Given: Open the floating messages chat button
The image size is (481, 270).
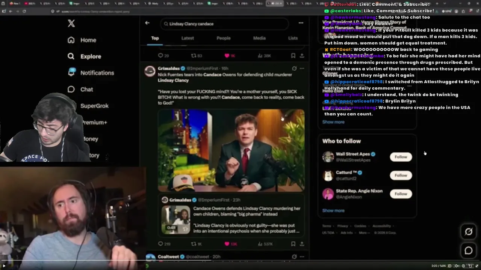Looking at the screenshot, I should 469,250.
